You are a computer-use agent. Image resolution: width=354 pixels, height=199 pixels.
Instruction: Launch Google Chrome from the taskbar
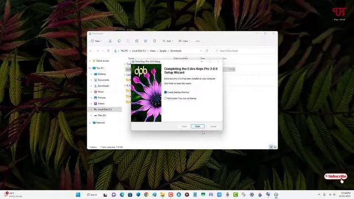point(146,195)
